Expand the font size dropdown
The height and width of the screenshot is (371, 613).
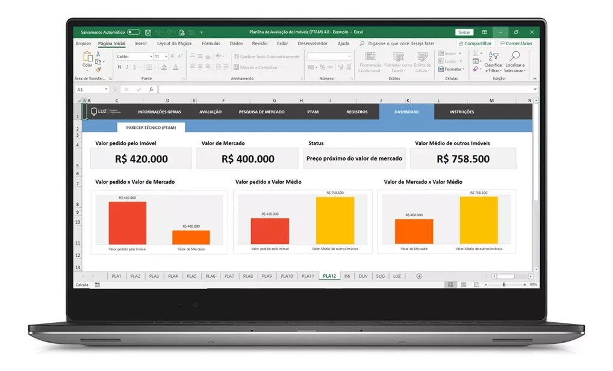[x=160, y=56]
